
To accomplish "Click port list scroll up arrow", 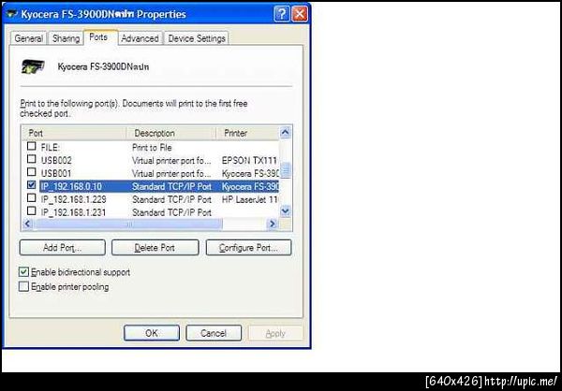I will point(286,133).
